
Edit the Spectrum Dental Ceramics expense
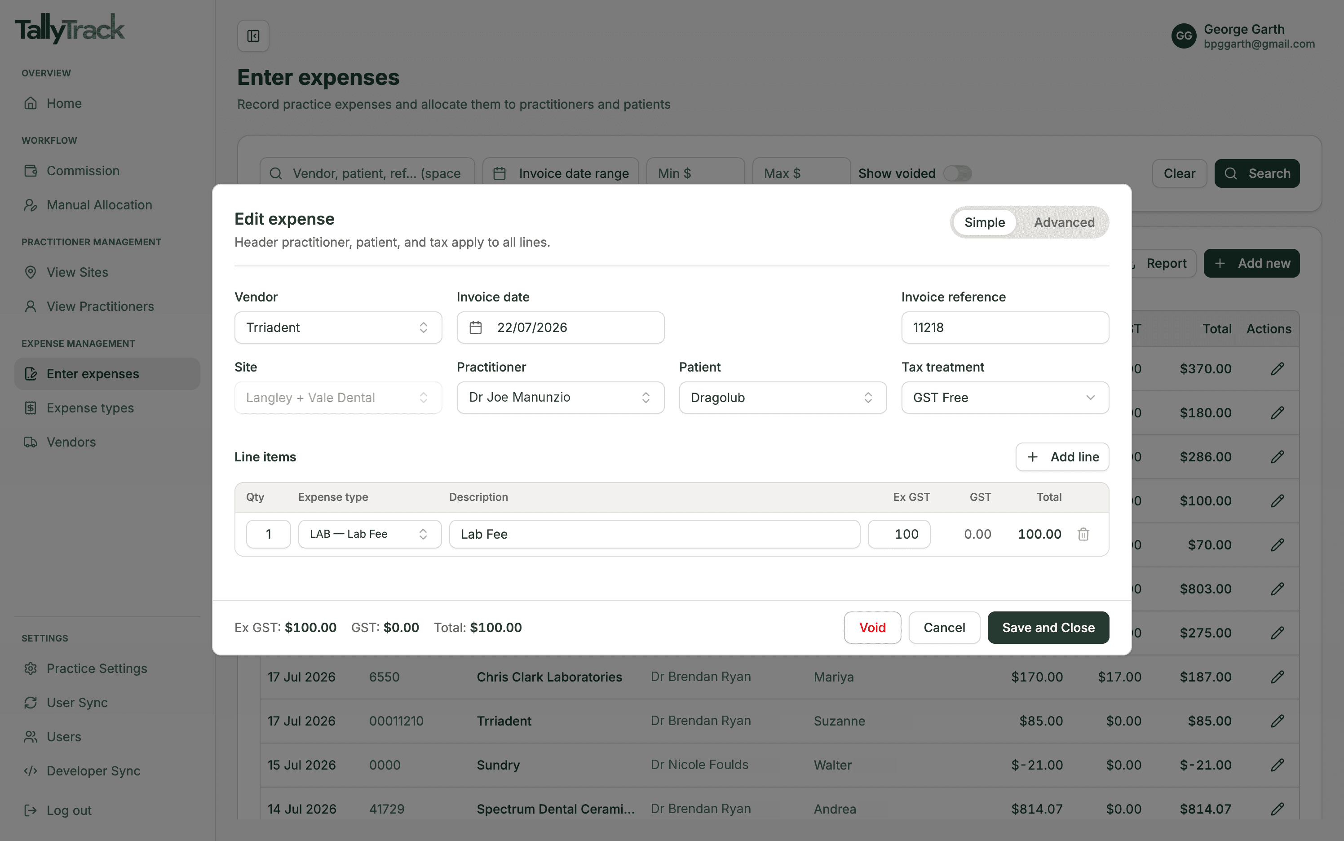point(1277,809)
